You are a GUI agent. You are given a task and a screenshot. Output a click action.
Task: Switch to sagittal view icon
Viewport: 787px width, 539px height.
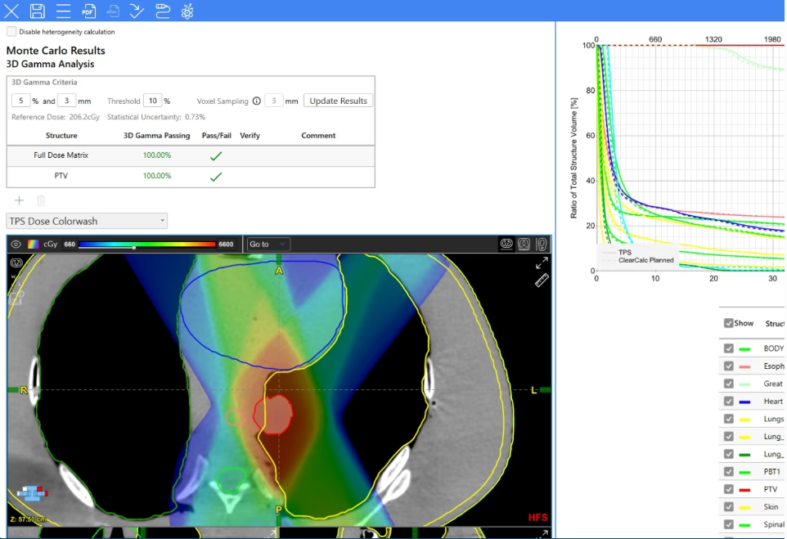click(x=542, y=244)
